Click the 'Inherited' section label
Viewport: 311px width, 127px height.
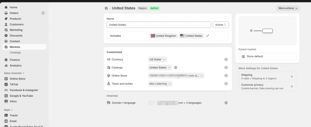(112, 96)
